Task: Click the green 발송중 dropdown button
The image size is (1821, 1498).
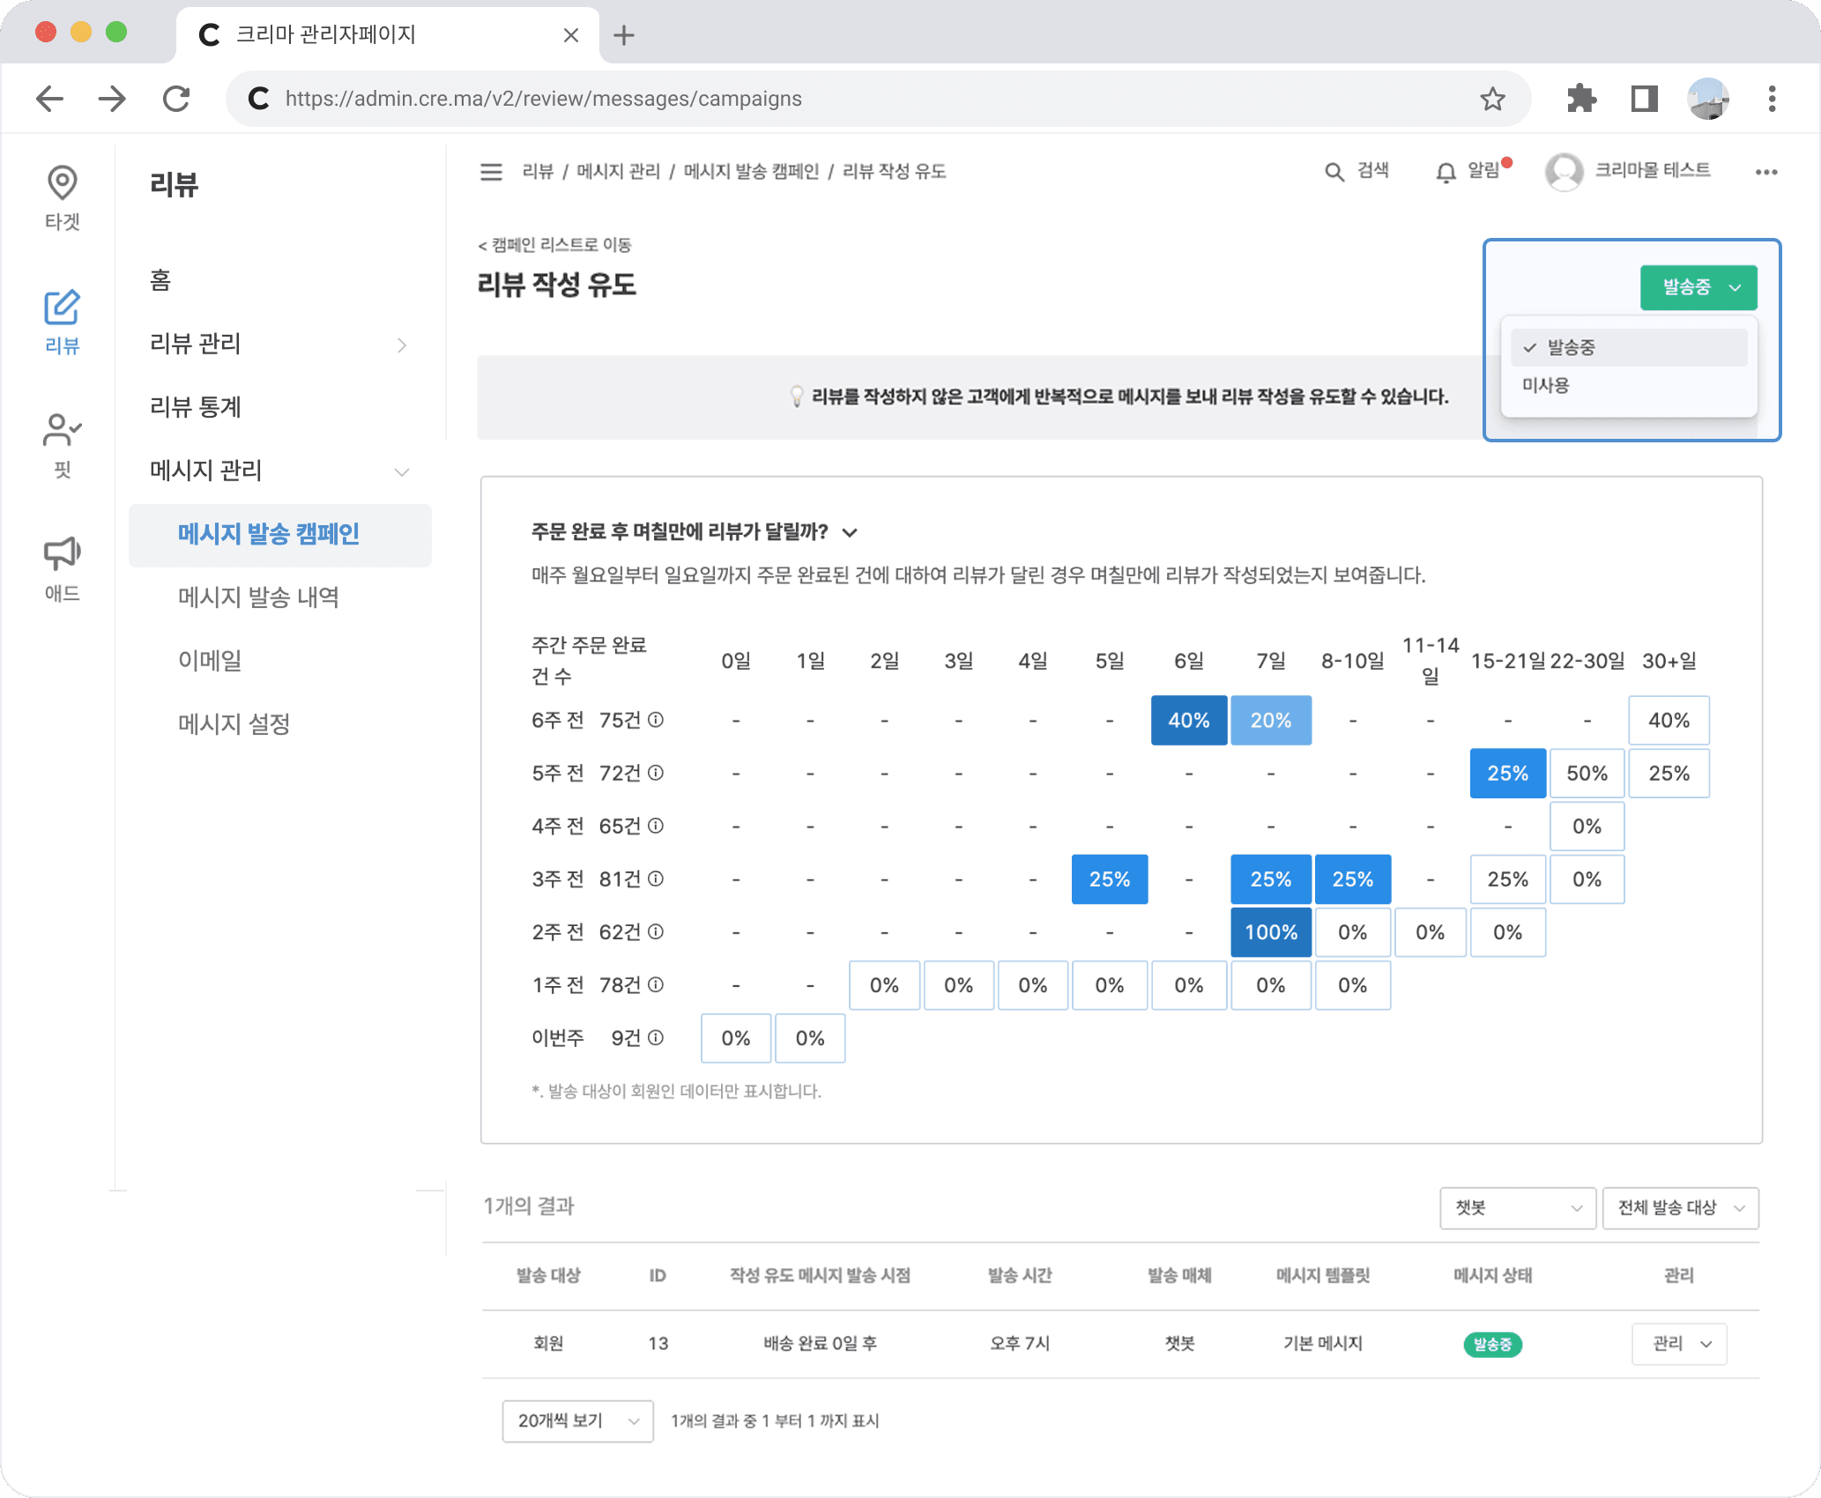Action: pyautogui.click(x=1698, y=287)
